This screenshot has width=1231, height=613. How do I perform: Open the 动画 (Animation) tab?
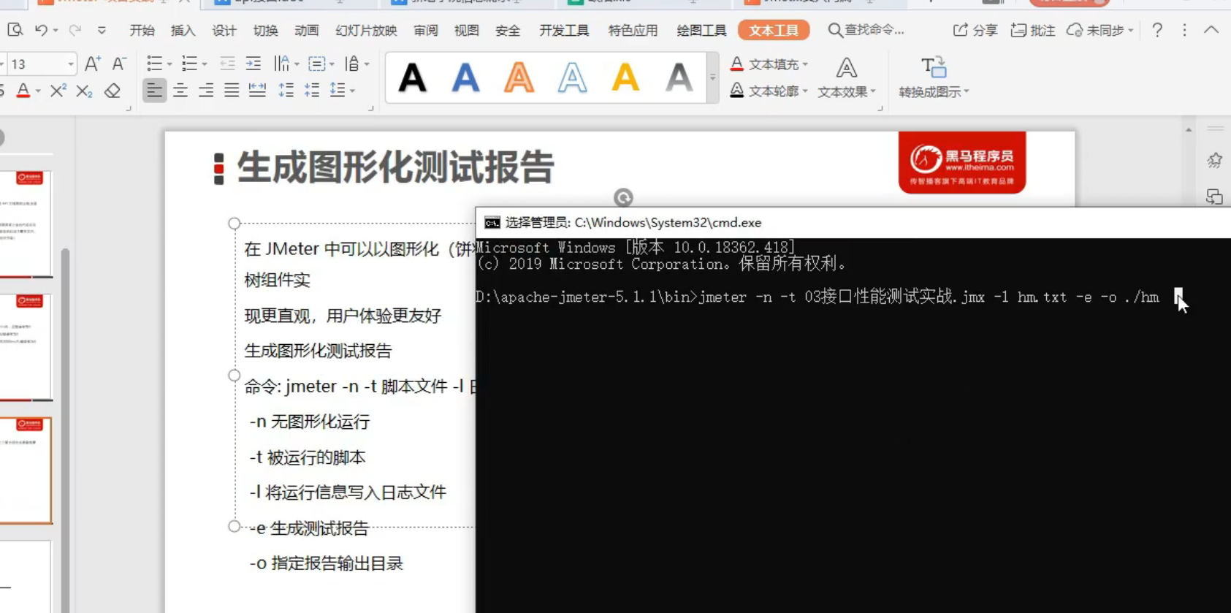(307, 30)
